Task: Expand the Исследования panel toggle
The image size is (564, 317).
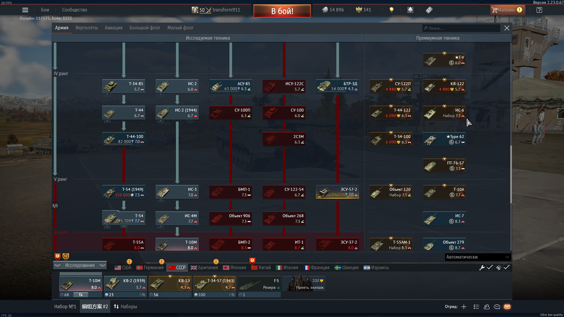Action: click(80, 265)
